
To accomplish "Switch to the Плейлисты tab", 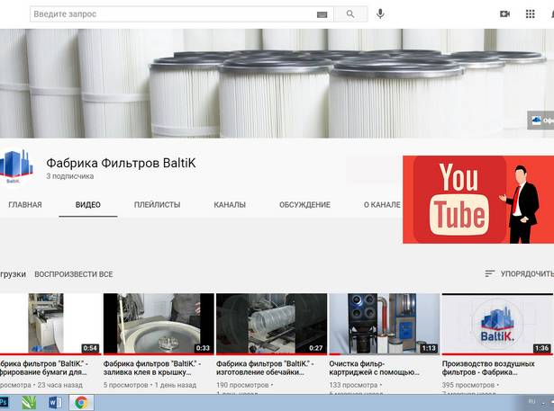I will coord(158,205).
